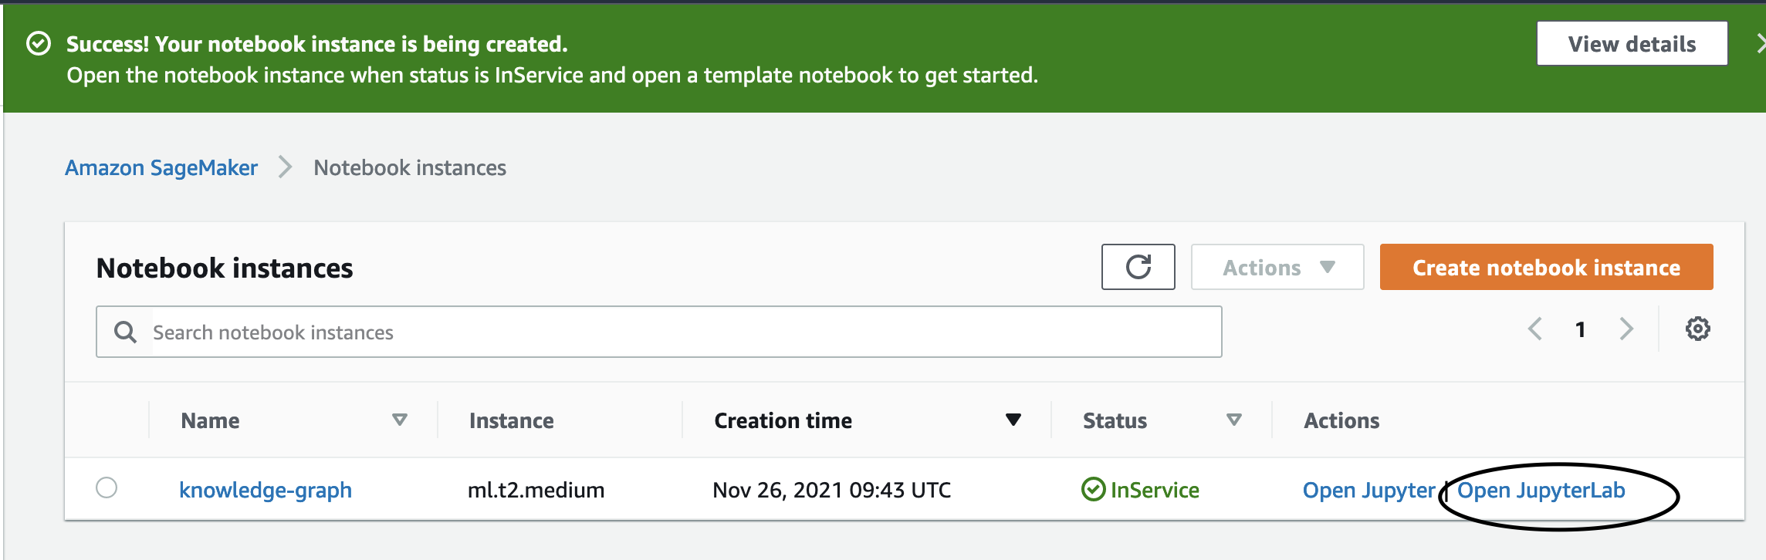The height and width of the screenshot is (560, 1766).
Task: Click the Search notebook instances field
Action: (x=658, y=332)
